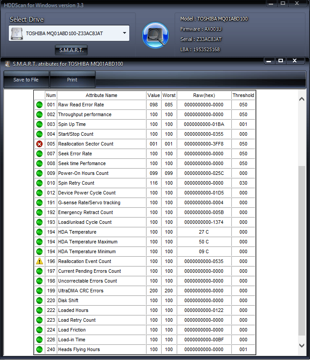The width and height of the screenshot is (310, 360).
Task: Click the green status icon for HDA Temperature Maximum
Action: pyautogui.click(x=40, y=242)
